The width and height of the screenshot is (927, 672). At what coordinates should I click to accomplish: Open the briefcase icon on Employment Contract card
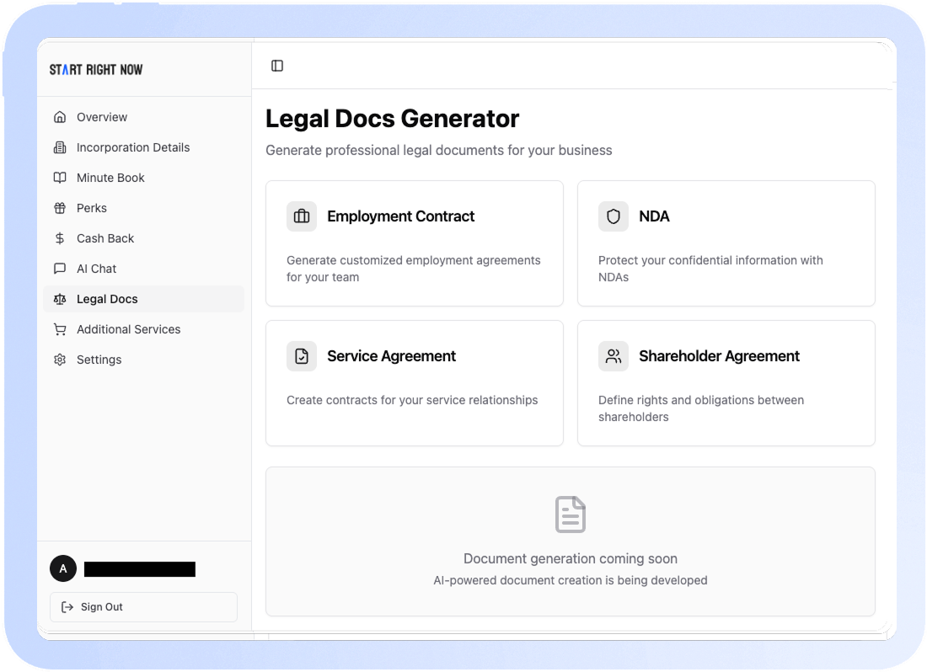coord(302,216)
